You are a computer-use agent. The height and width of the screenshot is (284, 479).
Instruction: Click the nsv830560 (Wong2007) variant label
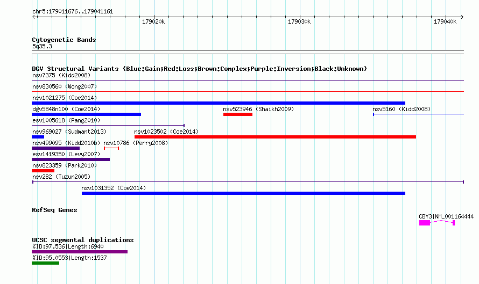[x=65, y=86]
